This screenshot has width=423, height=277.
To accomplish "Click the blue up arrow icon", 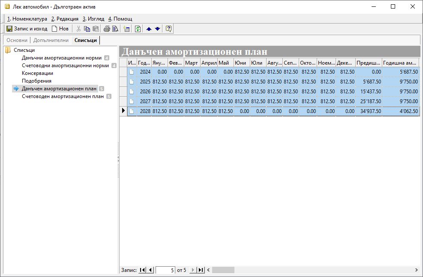I will 149,29.
